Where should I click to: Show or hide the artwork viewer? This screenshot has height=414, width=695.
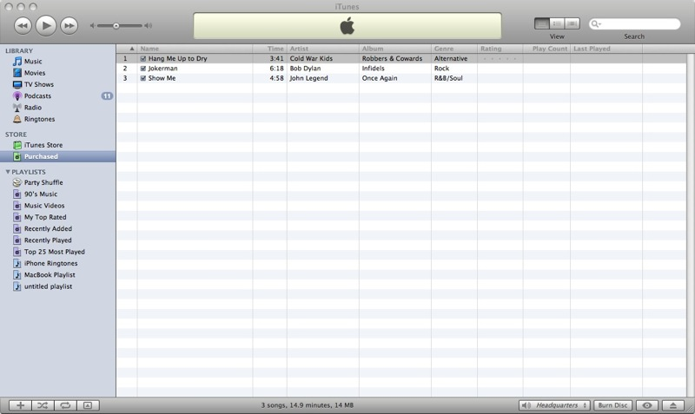[88, 405]
